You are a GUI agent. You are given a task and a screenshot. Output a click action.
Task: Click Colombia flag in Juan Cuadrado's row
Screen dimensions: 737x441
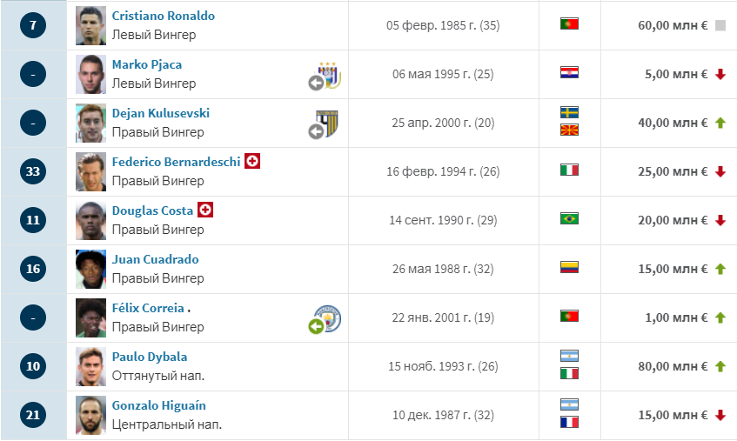[569, 268]
